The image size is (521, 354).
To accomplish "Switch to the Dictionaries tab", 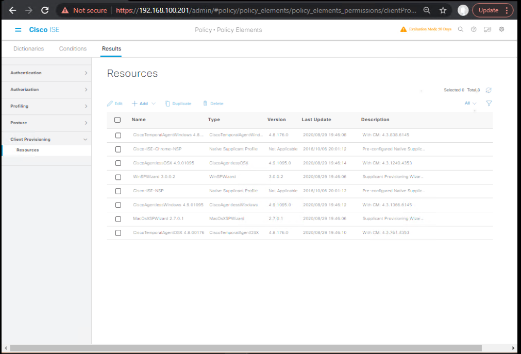I will 28,48.
